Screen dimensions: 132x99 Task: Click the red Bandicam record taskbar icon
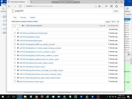[98, 97]
